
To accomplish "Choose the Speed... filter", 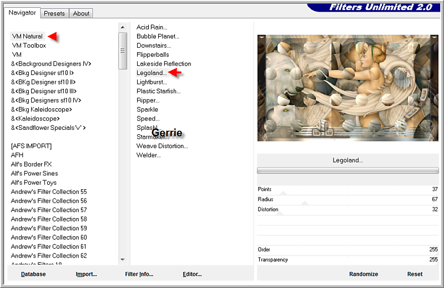I will (148, 118).
